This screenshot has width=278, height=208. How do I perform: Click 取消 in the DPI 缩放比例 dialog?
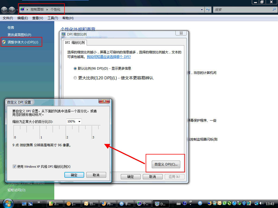(x=153, y=177)
